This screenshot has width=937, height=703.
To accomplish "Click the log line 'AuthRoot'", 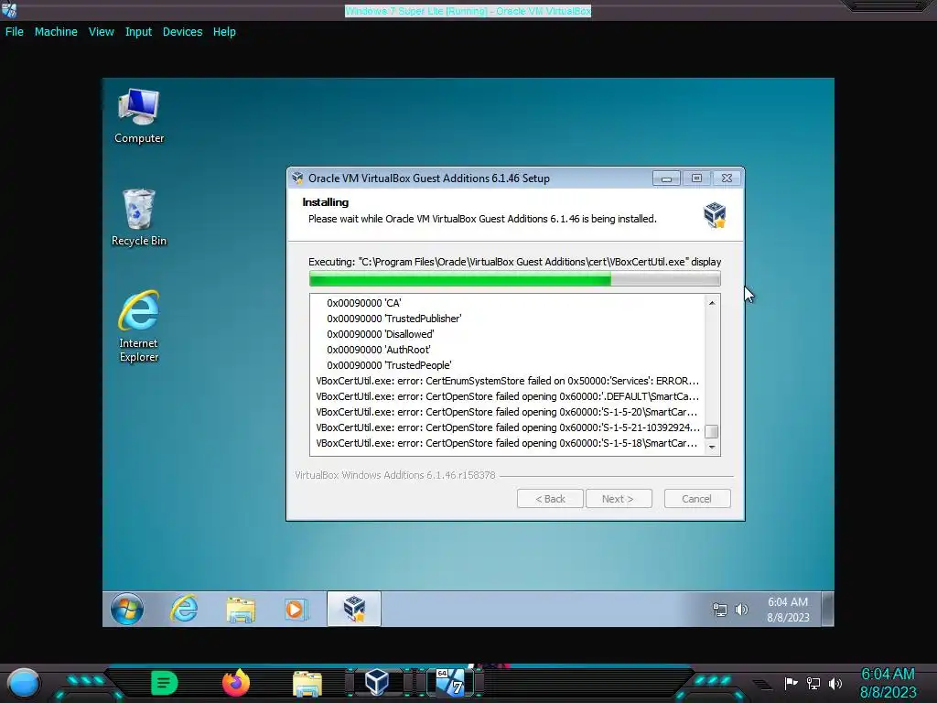I will [378, 350].
